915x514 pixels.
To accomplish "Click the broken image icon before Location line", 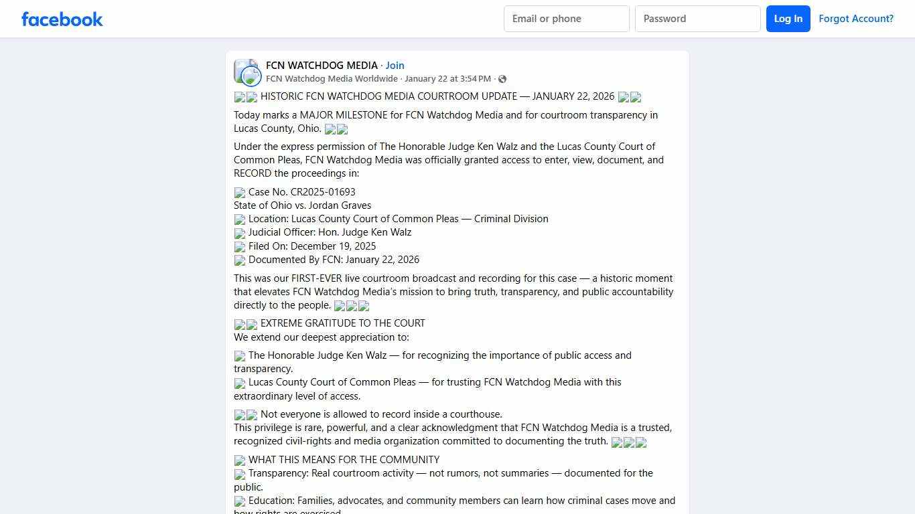I will [240, 220].
